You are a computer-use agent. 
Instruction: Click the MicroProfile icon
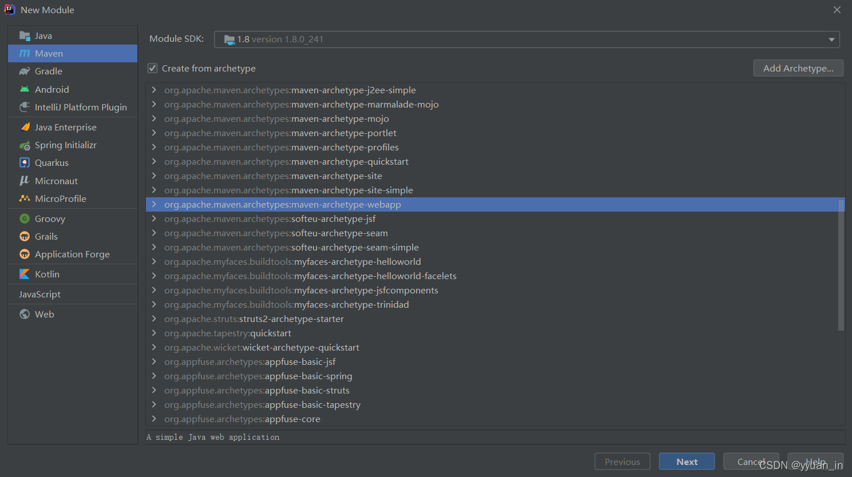(25, 198)
